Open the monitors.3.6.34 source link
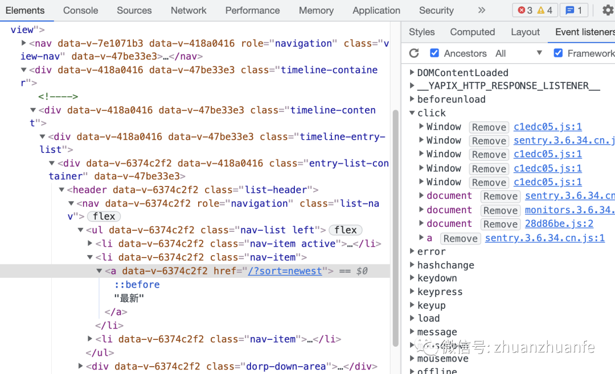The width and height of the screenshot is (615, 374). pyautogui.click(x=569, y=210)
